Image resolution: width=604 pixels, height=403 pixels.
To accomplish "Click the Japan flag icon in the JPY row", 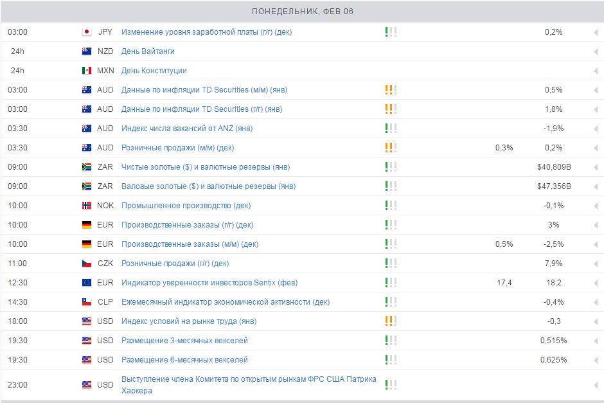I will [87, 32].
